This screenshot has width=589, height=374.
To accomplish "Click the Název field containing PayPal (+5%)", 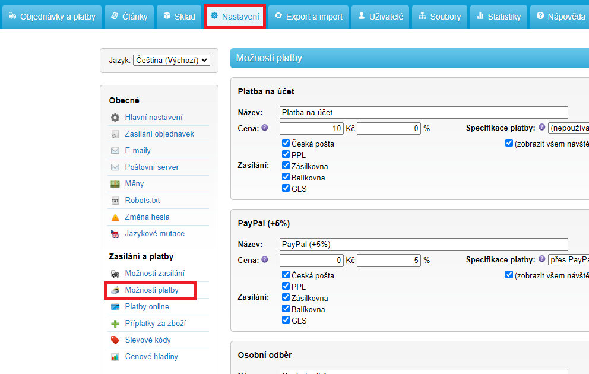I will [423, 244].
